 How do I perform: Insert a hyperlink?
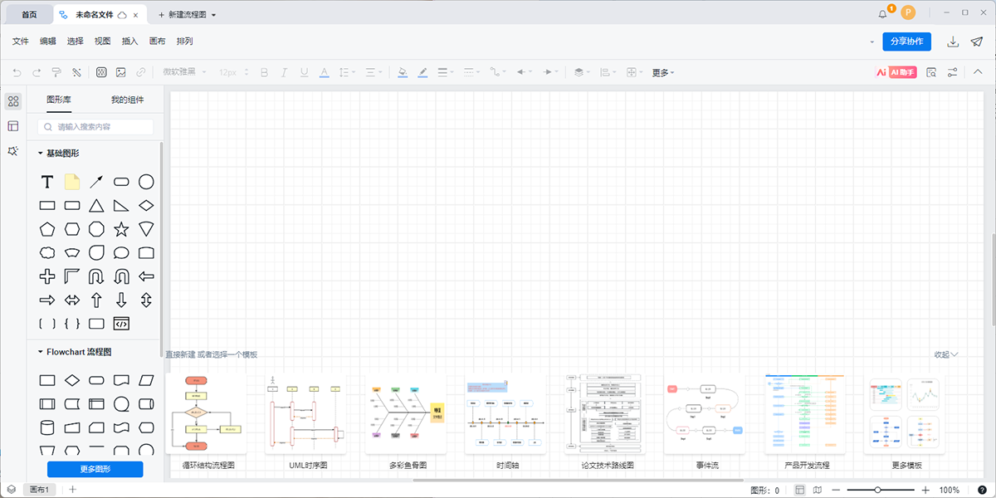coord(140,72)
